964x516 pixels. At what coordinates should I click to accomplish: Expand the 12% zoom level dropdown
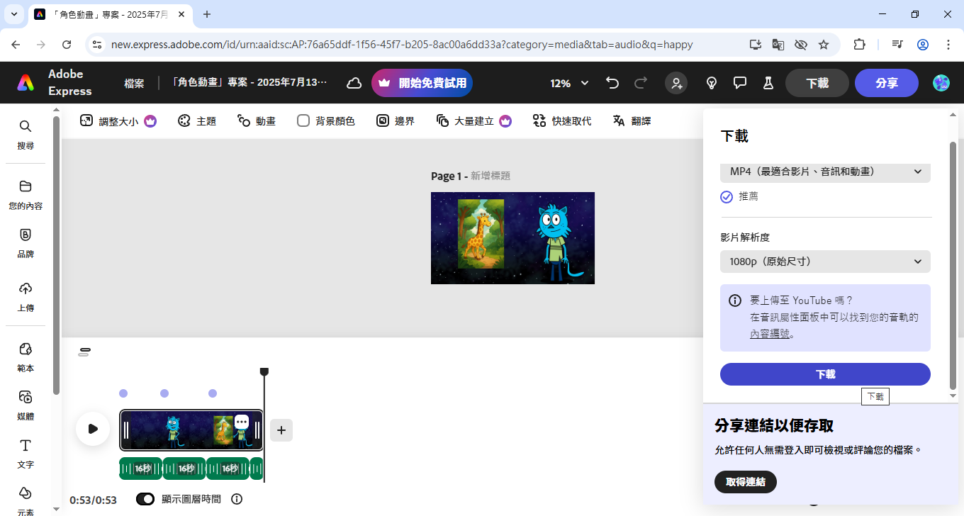570,83
